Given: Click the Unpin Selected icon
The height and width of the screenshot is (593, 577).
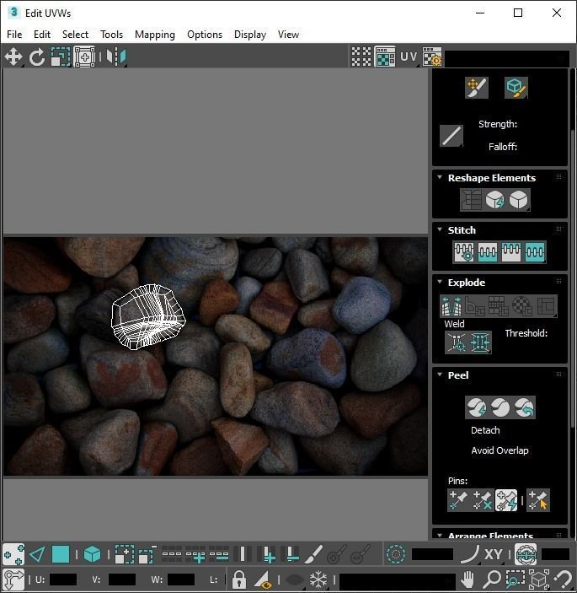Looking at the screenshot, I should (482, 500).
